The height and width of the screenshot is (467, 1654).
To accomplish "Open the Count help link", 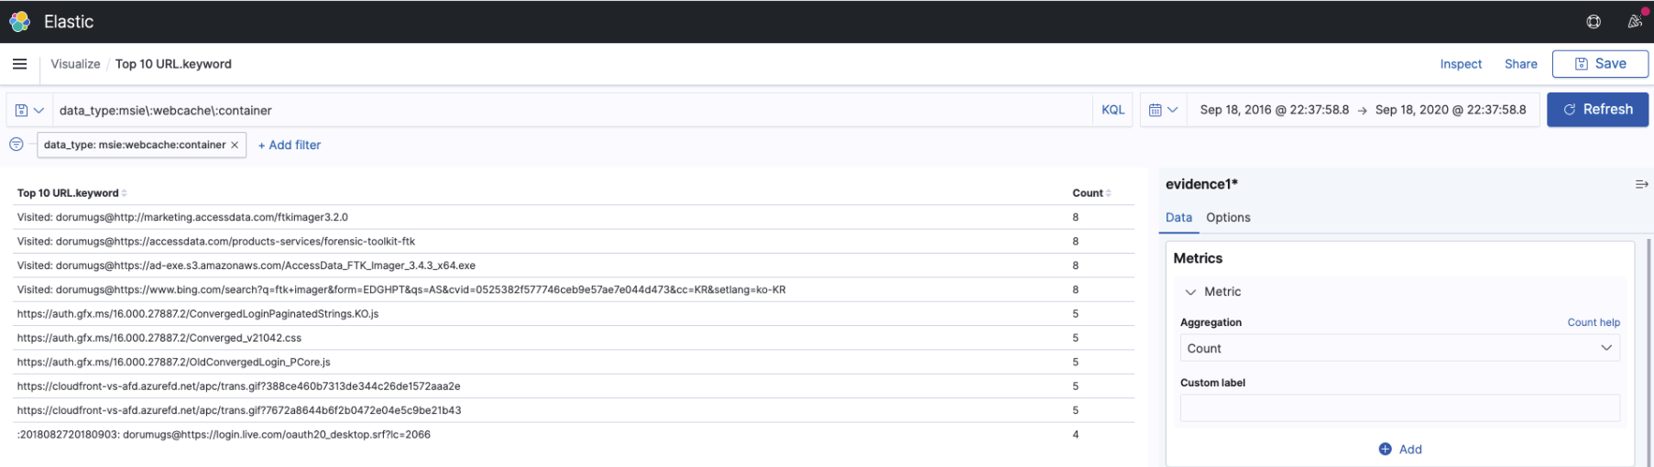I will tap(1594, 322).
